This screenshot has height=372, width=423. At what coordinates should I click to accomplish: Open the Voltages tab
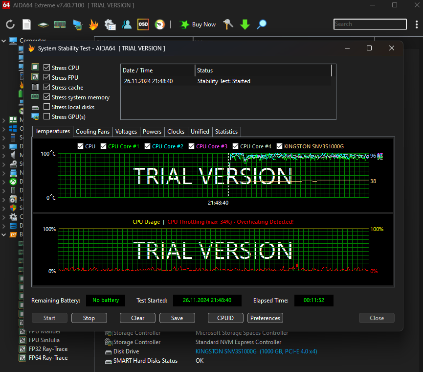pyautogui.click(x=126, y=132)
